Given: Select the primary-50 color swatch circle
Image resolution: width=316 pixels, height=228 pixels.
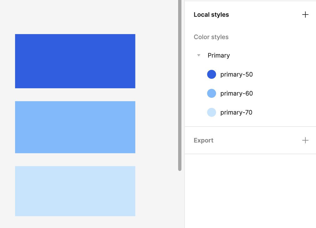Looking at the screenshot, I should point(212,74).
